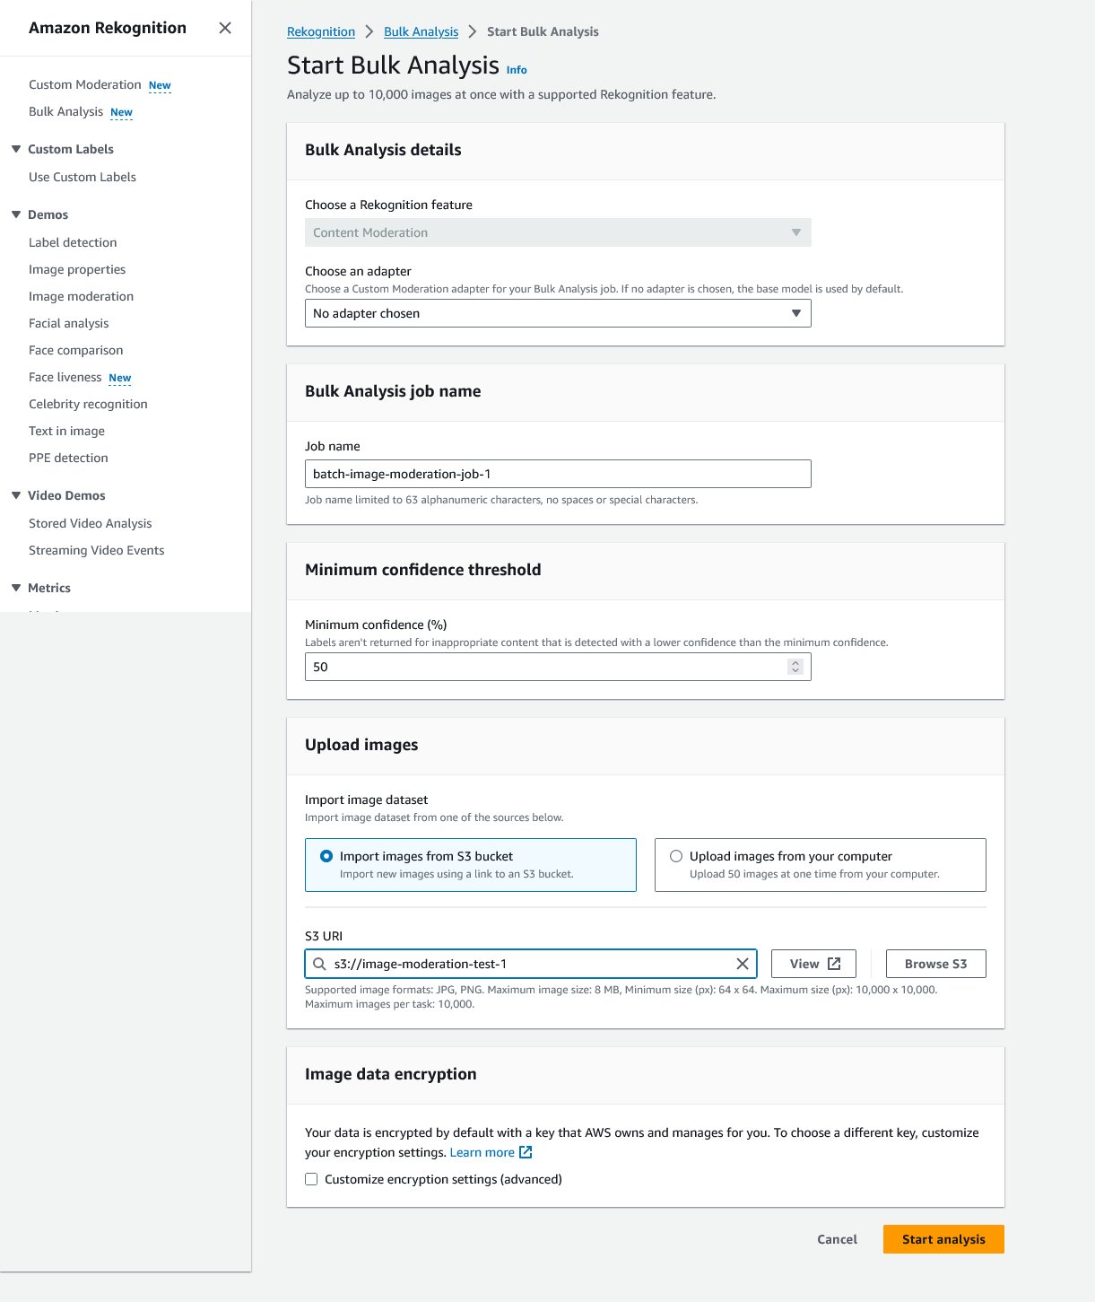The width and height of the screenshot is (1095, 1302).
Task: Open Face liveness demo
Action: coord(65,377)
